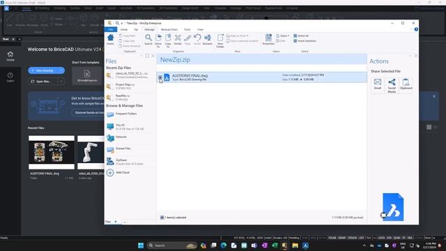Switch to the Unzip ribbon tab
The height and width of the screenshot is (251, 446).
tap(124, 29)
